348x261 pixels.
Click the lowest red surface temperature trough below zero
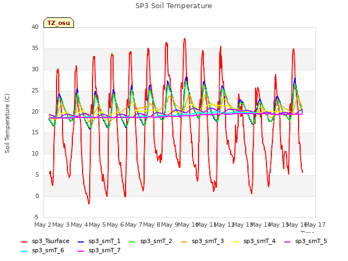(x=89, y=203)
